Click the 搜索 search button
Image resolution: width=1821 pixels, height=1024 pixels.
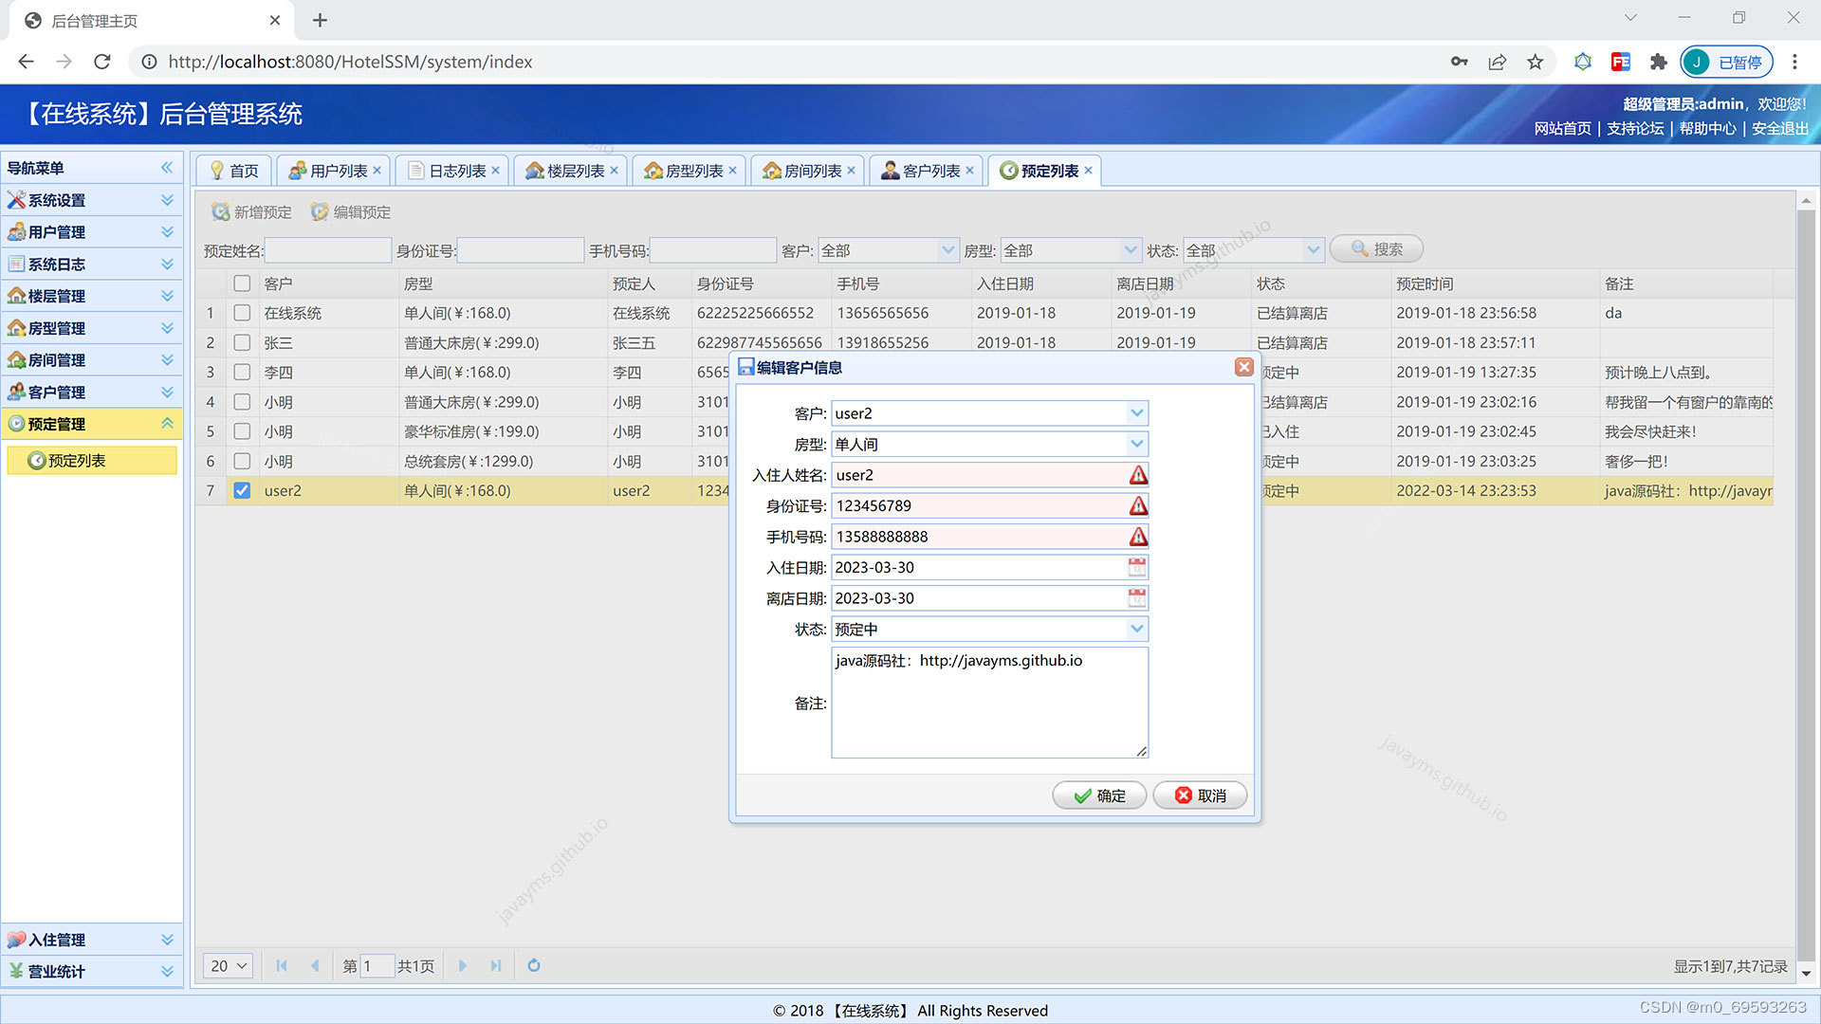pos(1376,248)
